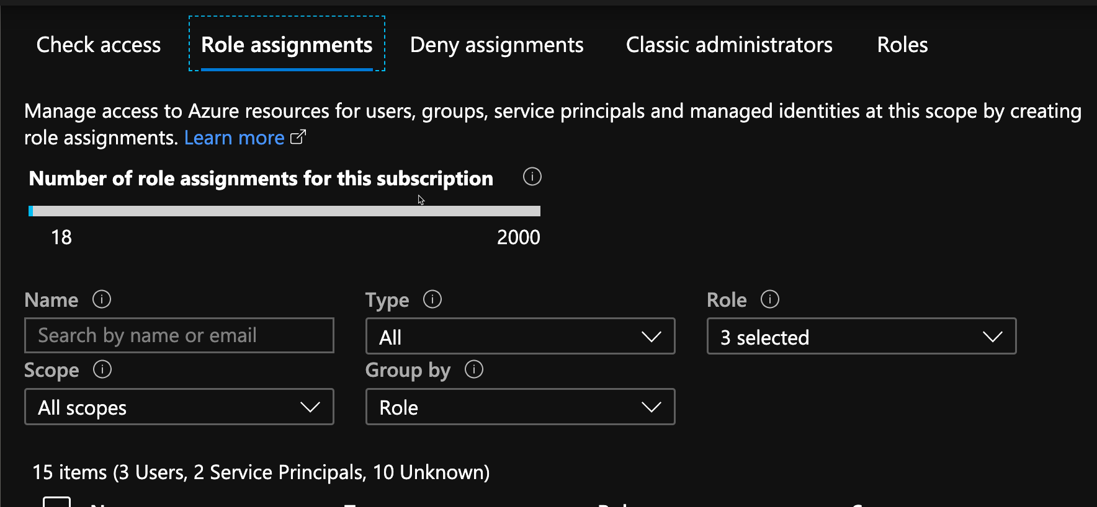
Task: Open the Type dropdown showing All
Action: (520, 337)
